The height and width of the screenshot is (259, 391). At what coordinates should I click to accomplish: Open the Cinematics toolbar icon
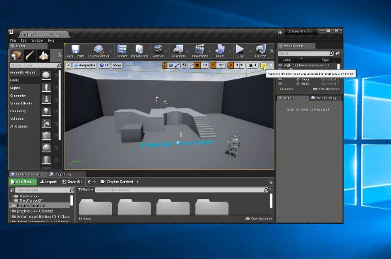(200, 51)
